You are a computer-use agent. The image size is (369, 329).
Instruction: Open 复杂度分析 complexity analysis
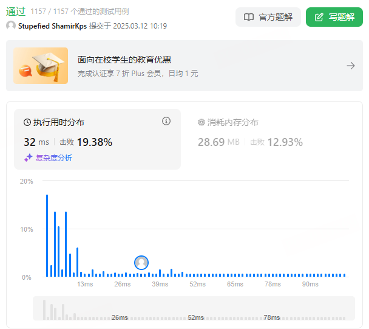click(54, 158)
